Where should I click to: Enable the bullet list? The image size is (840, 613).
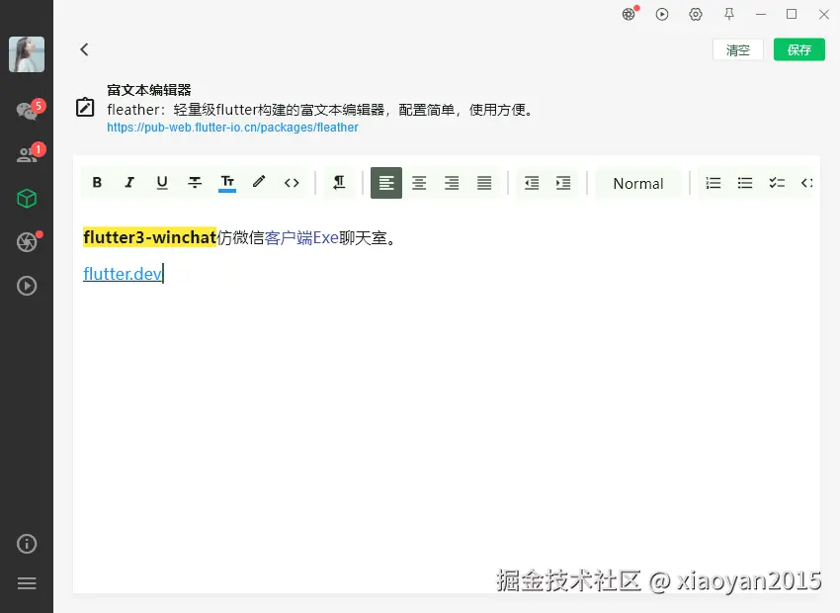pyautogui.click(x=745, y=182)
